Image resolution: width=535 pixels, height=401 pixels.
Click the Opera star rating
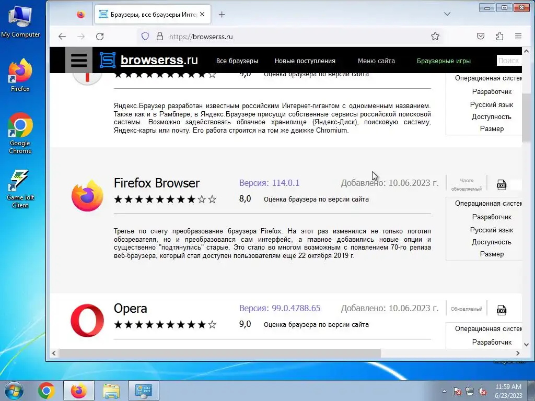[x=165, y=324]
